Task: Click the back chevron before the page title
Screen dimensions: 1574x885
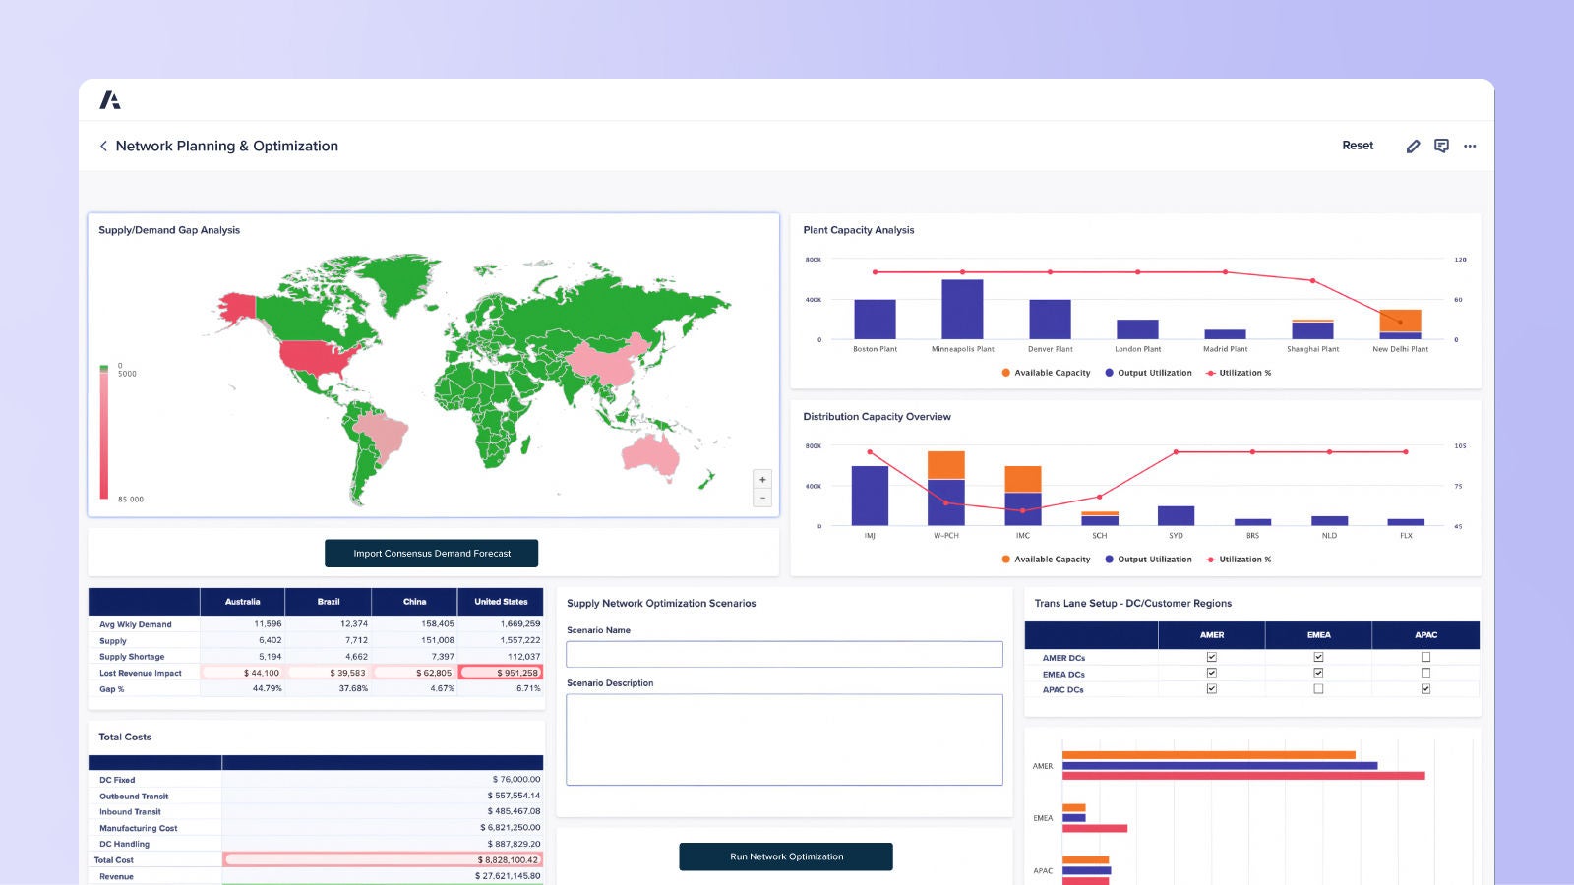Action: (104, 146)
